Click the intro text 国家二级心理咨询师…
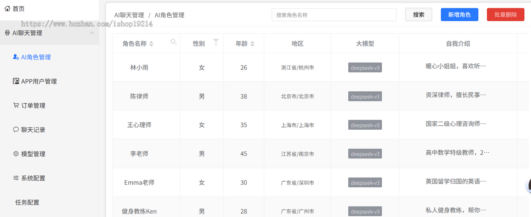The width and height of the screenshot is (531, 217). (x=456, y=124)
